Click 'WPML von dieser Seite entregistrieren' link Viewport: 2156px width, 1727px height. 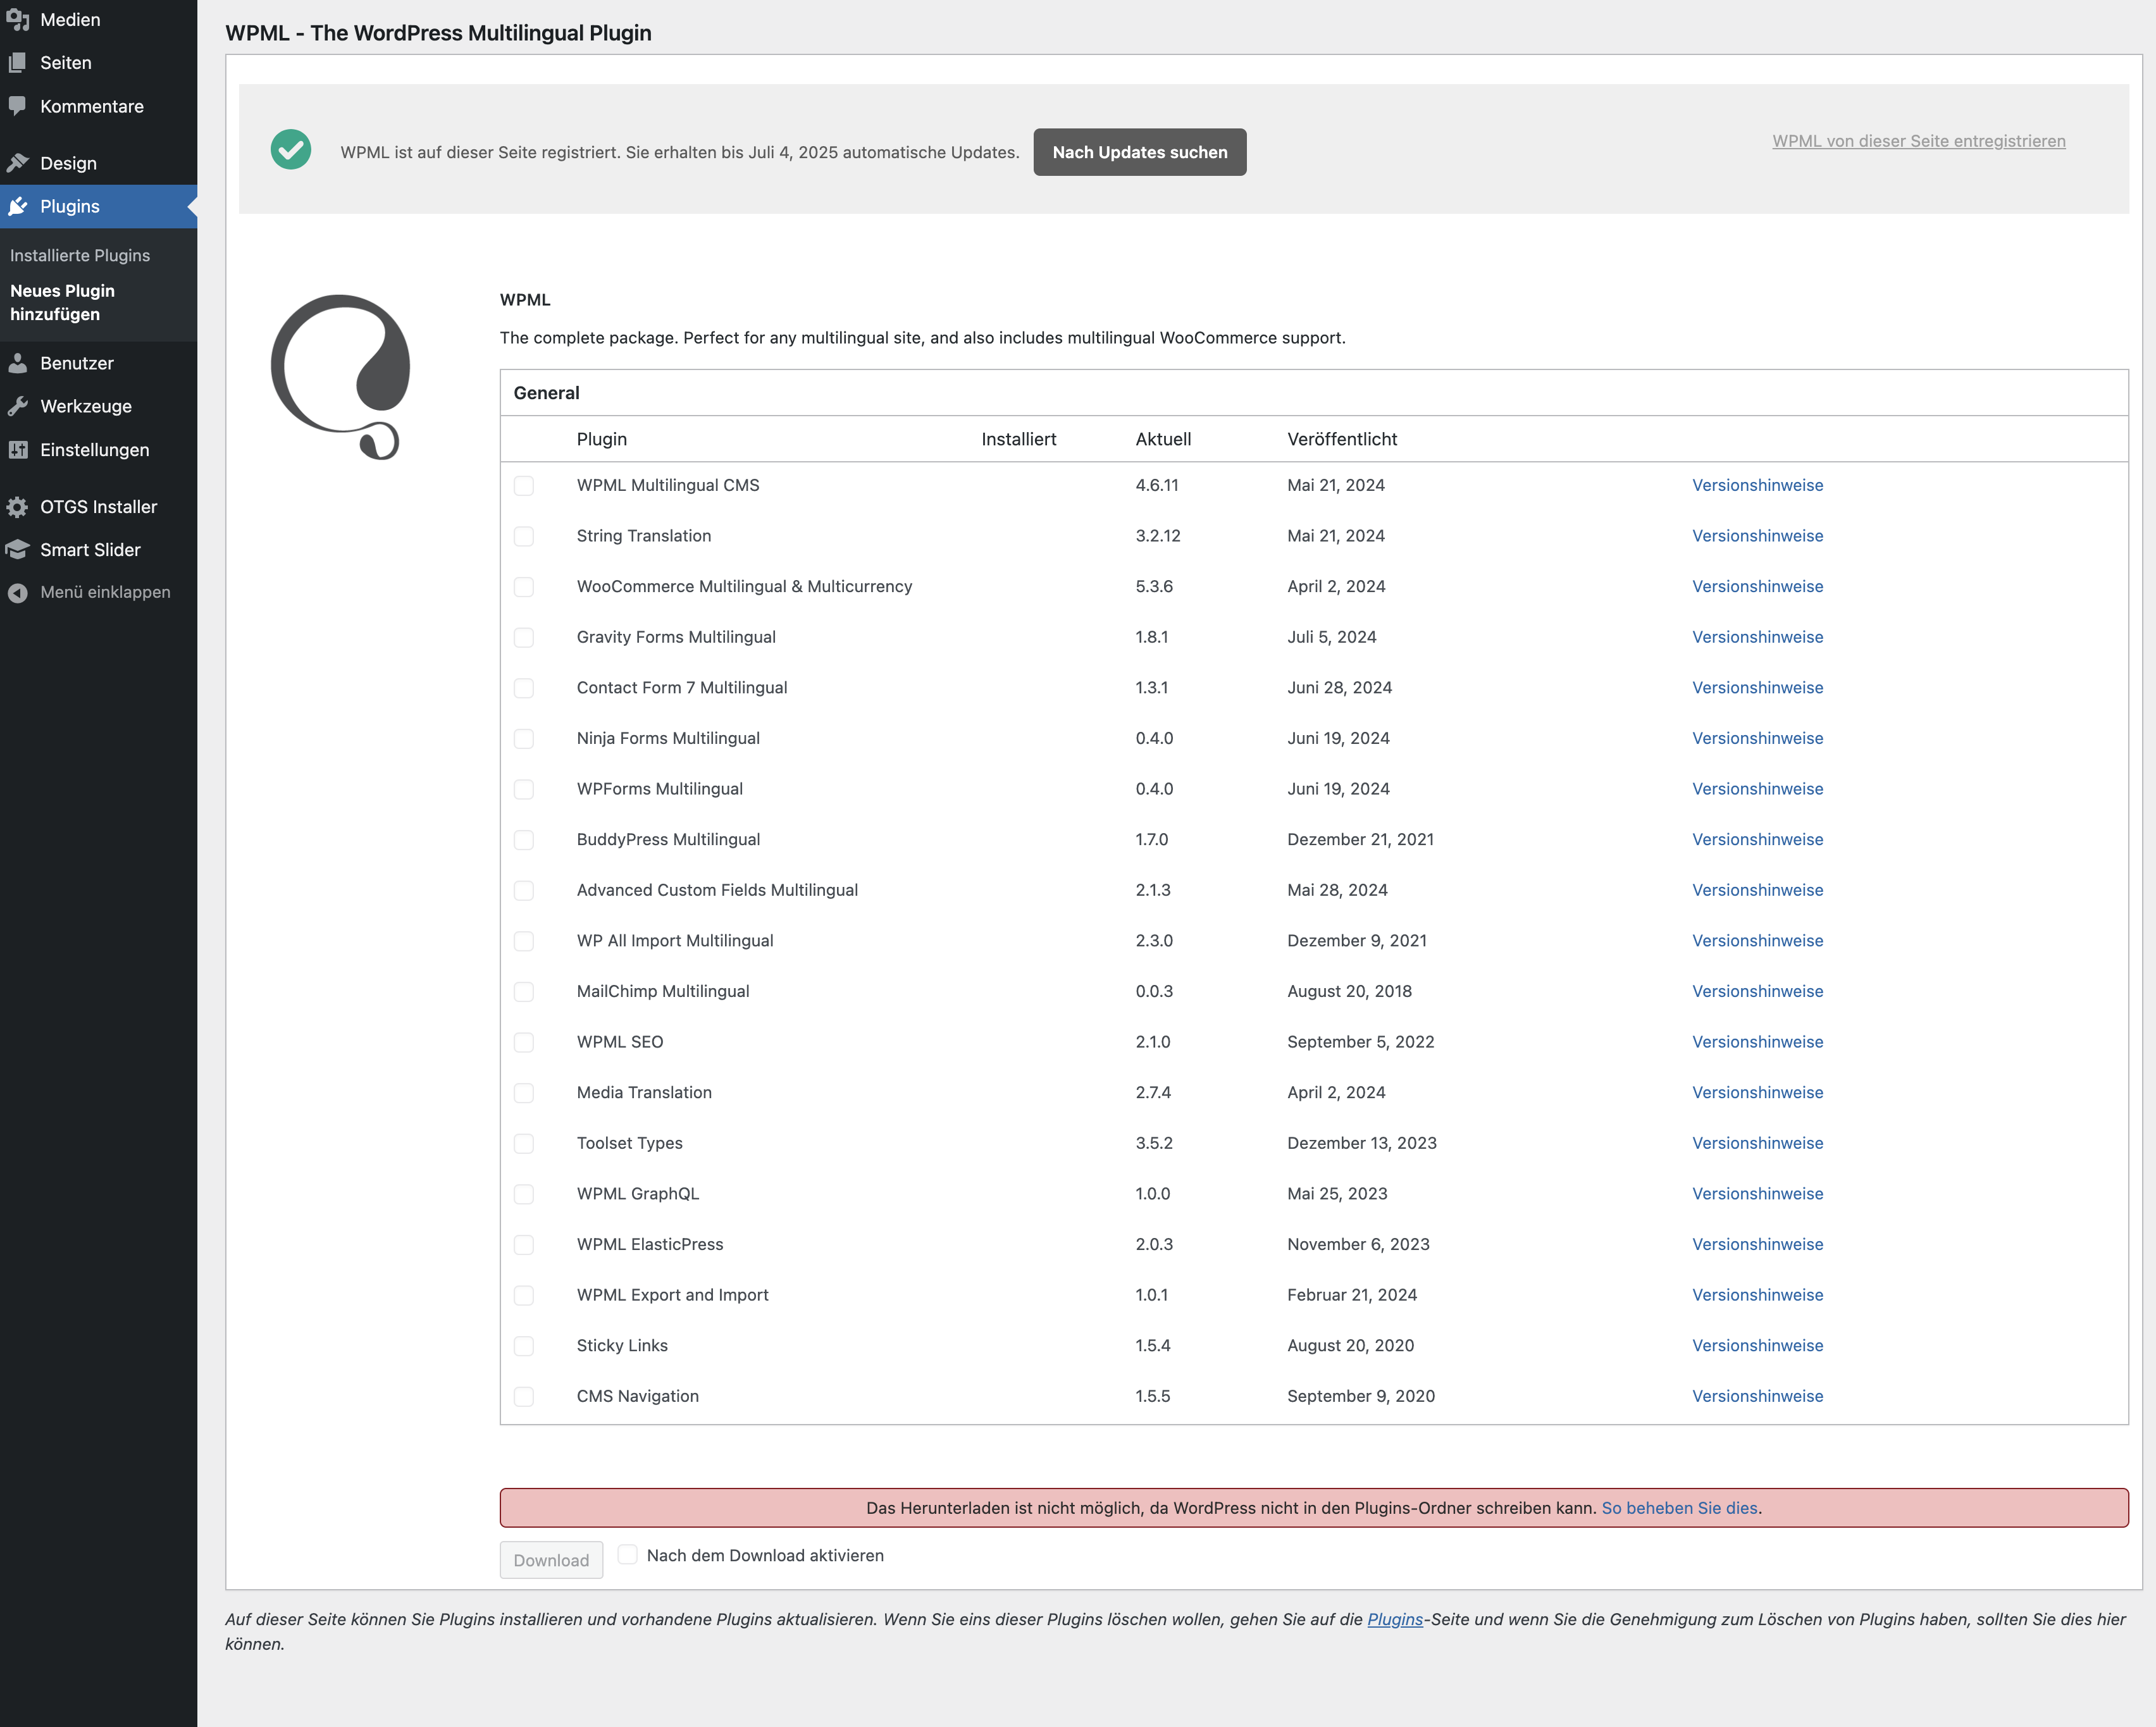[1919, 141]
